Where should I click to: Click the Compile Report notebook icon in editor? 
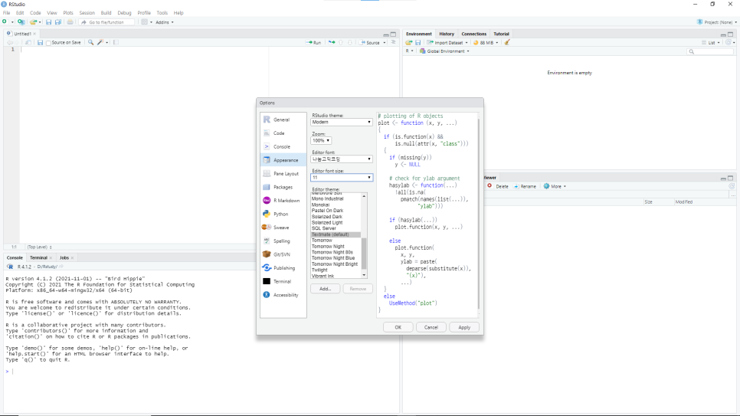tap(116, 42)
